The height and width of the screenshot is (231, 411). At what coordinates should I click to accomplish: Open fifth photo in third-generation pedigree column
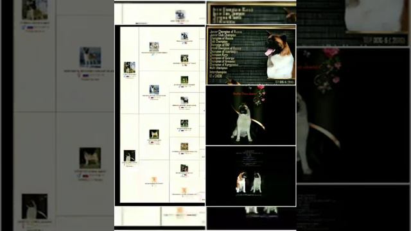pos(184,123)
